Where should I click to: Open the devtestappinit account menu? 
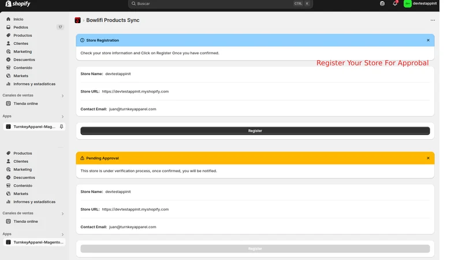tap(420, 3)
